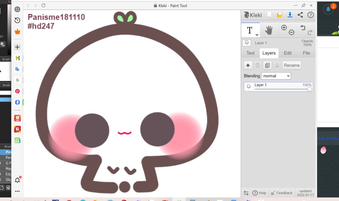Reload the Kleki panel page
The image size is (339, 201).
[x=43, y=5]
